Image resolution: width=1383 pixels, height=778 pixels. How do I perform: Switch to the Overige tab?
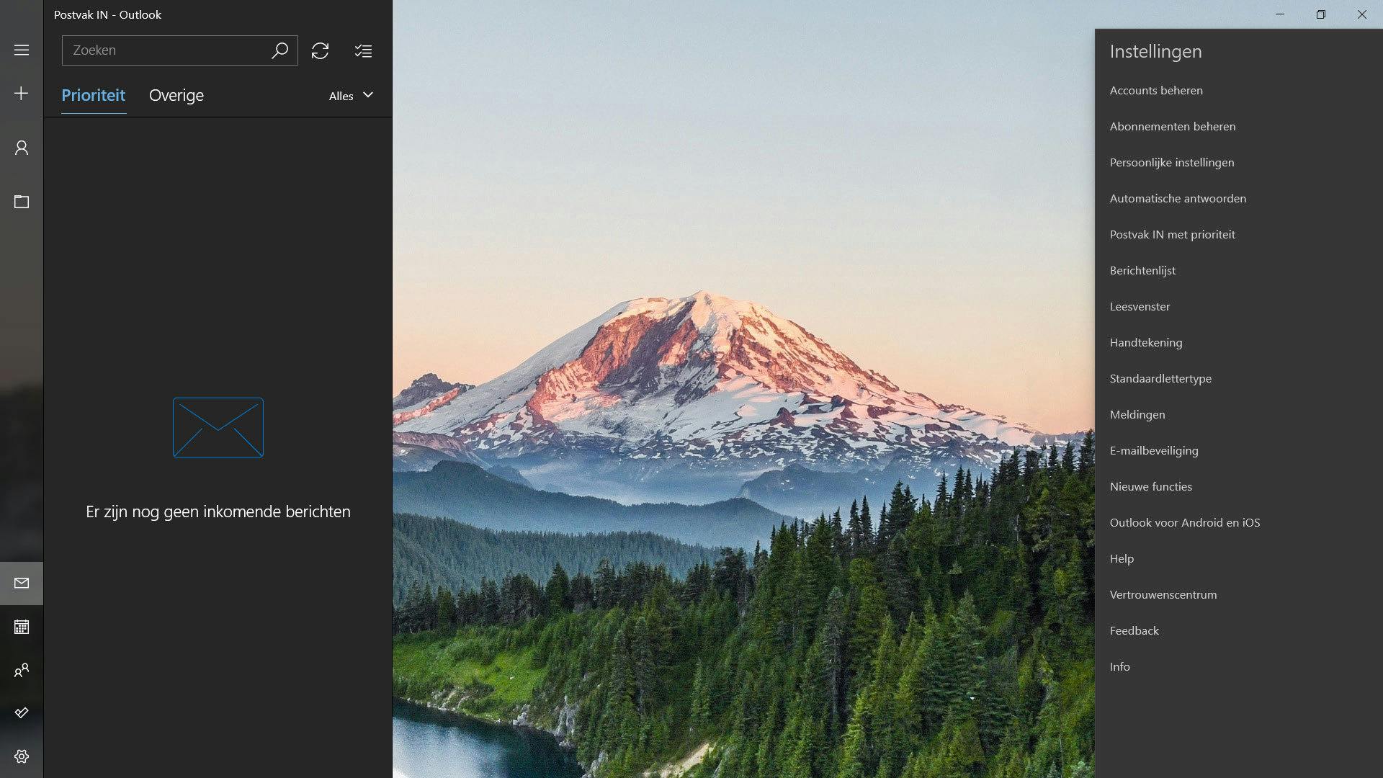pos(176,95)
